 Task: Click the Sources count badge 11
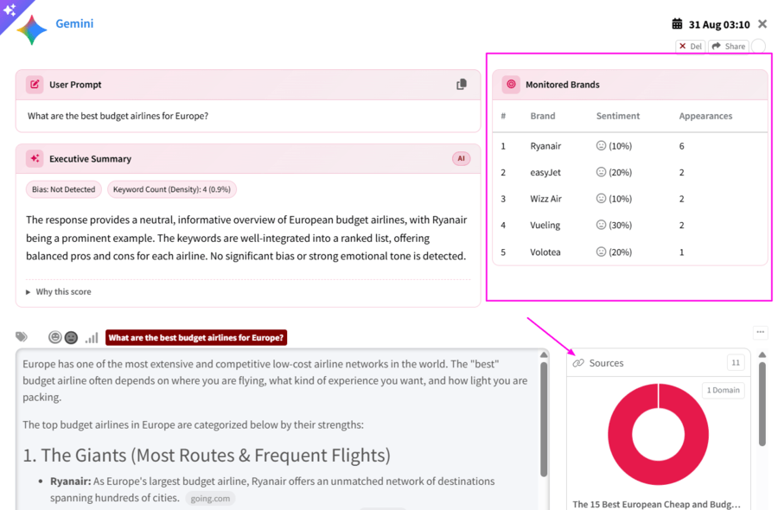(736, 363)
